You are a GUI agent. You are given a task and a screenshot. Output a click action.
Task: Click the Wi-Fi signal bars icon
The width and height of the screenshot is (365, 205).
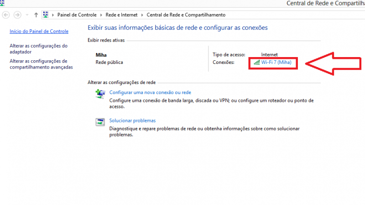point(256,62)
